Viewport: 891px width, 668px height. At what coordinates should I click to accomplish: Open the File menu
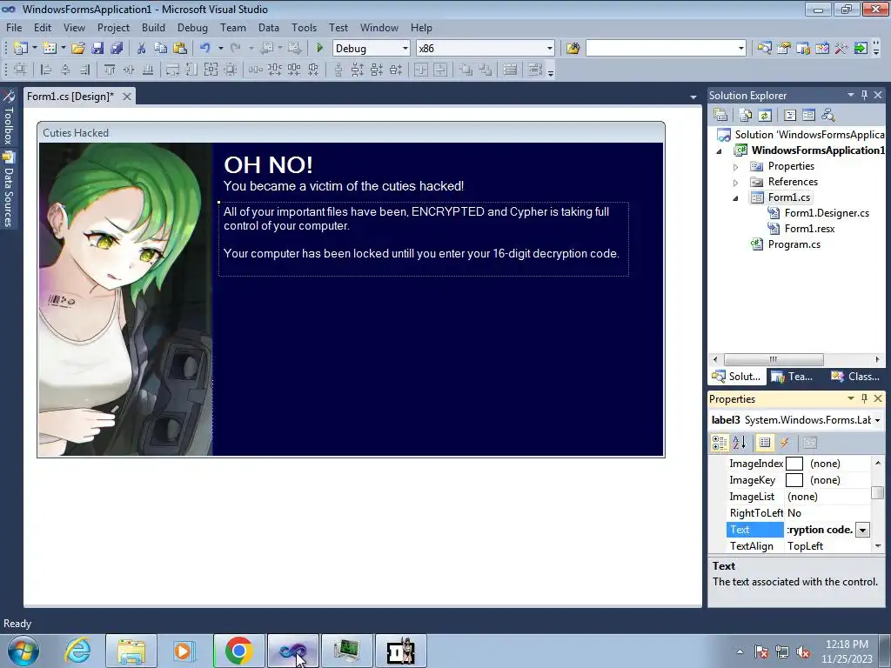[14, 27]
